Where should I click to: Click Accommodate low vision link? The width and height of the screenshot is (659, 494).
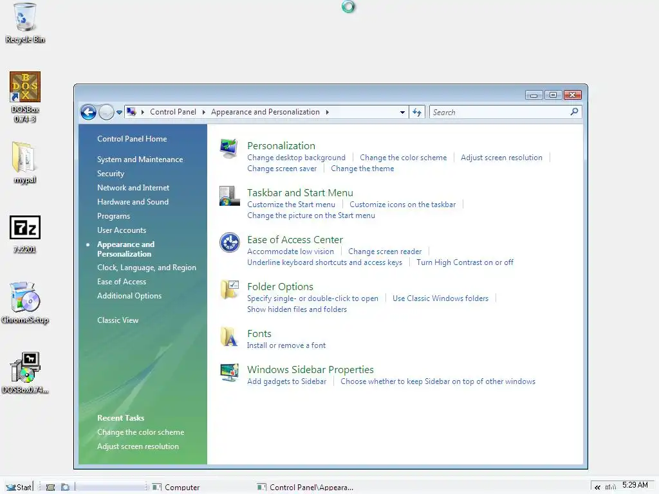tap(290, 252)
